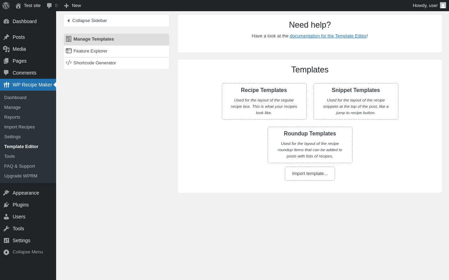The width and height of the screenshot is (449, 280).
Task: Click the Import template button
Action: click(x=310, y=174)
